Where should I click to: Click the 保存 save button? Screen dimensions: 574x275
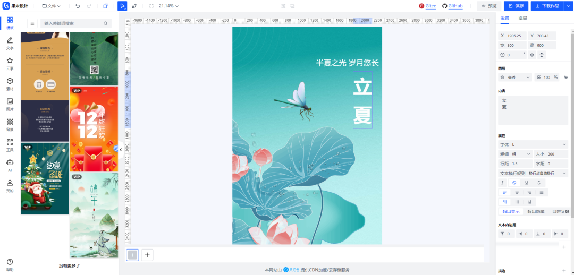(516, 6)
